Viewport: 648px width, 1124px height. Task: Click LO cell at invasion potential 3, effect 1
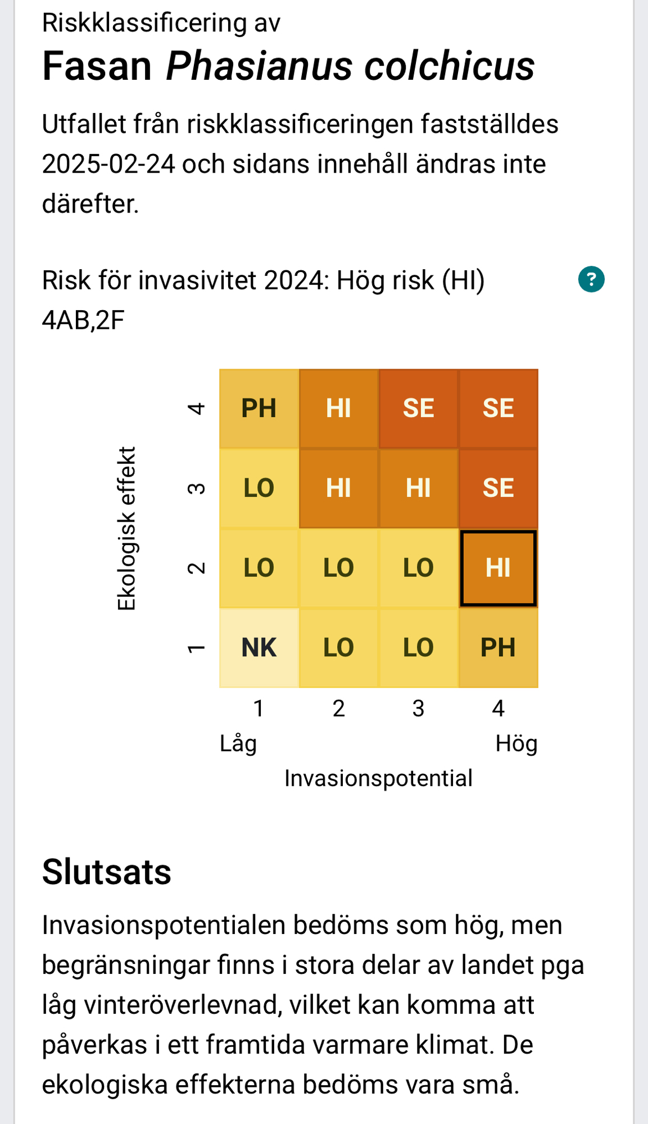pos(418,647)
